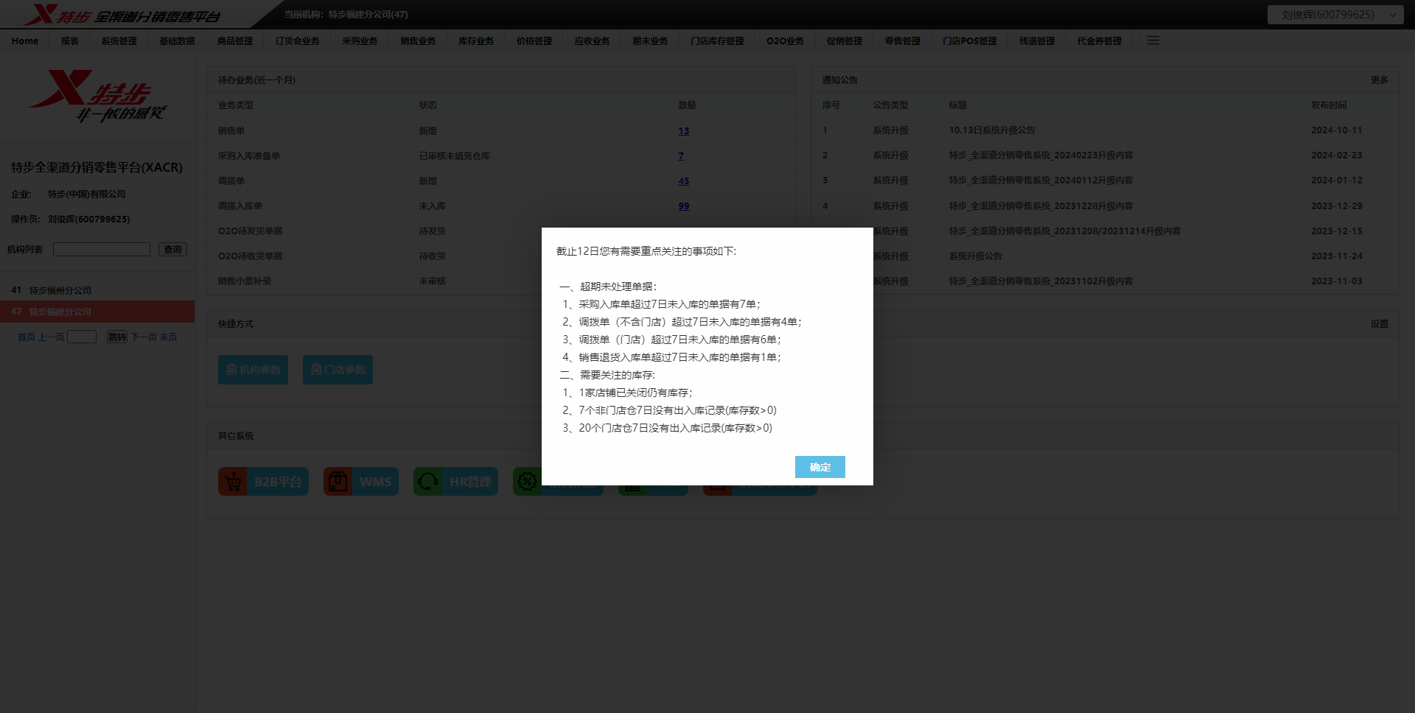This screenshot has height=713, width=1415.
Task: Open the 库存业务 menu
Action: [x=476, y=41]
